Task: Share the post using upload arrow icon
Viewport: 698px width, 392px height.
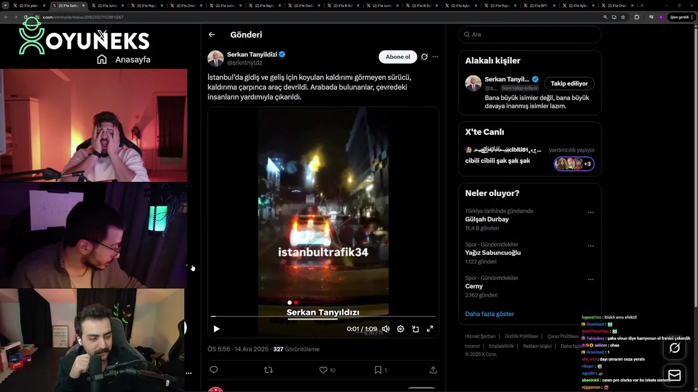Action: pos(433,370)
